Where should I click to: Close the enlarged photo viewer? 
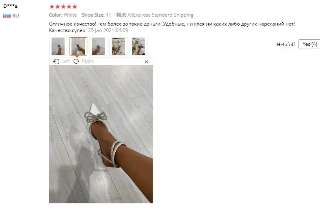(146, 62)
